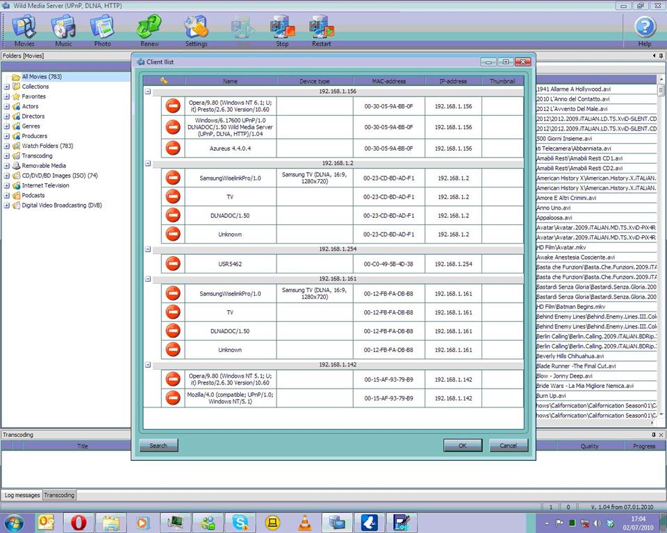Viewport: 667px width, 533px height.
Task: Toggle block icon for Azureus 4.4.0.4 client
Action: pos(173,149)
